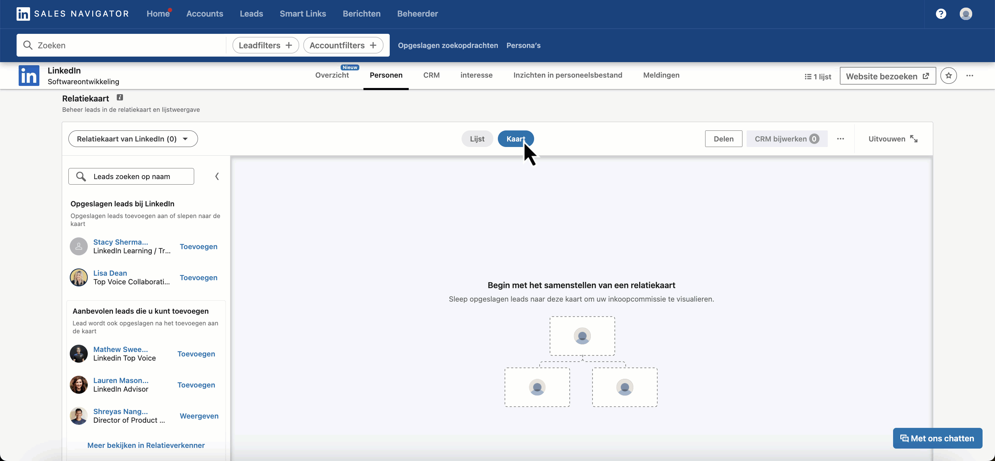Image resolution: width=995 pixels, height=461 pixels.
Task: Open Relatiekaart van LinkedIn dropdown
Action: coord(133,139)
